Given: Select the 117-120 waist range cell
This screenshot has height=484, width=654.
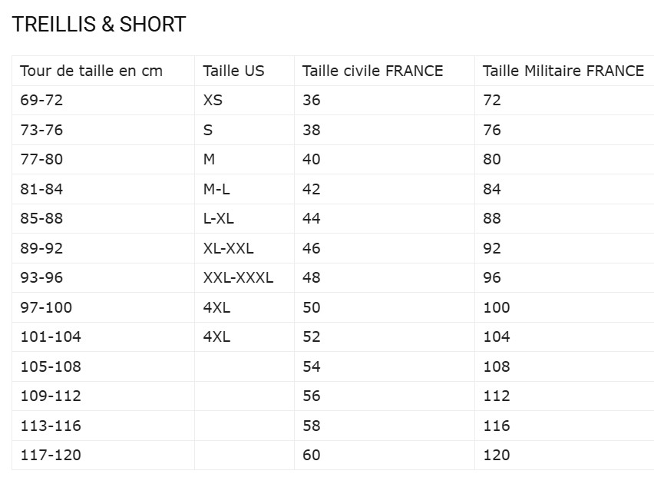Looking at the screenshot, I should click(x=50, y=455).
